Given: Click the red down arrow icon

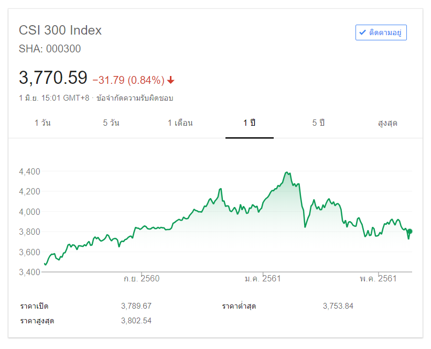Looking at the screenshot, I should pos(171,80).
